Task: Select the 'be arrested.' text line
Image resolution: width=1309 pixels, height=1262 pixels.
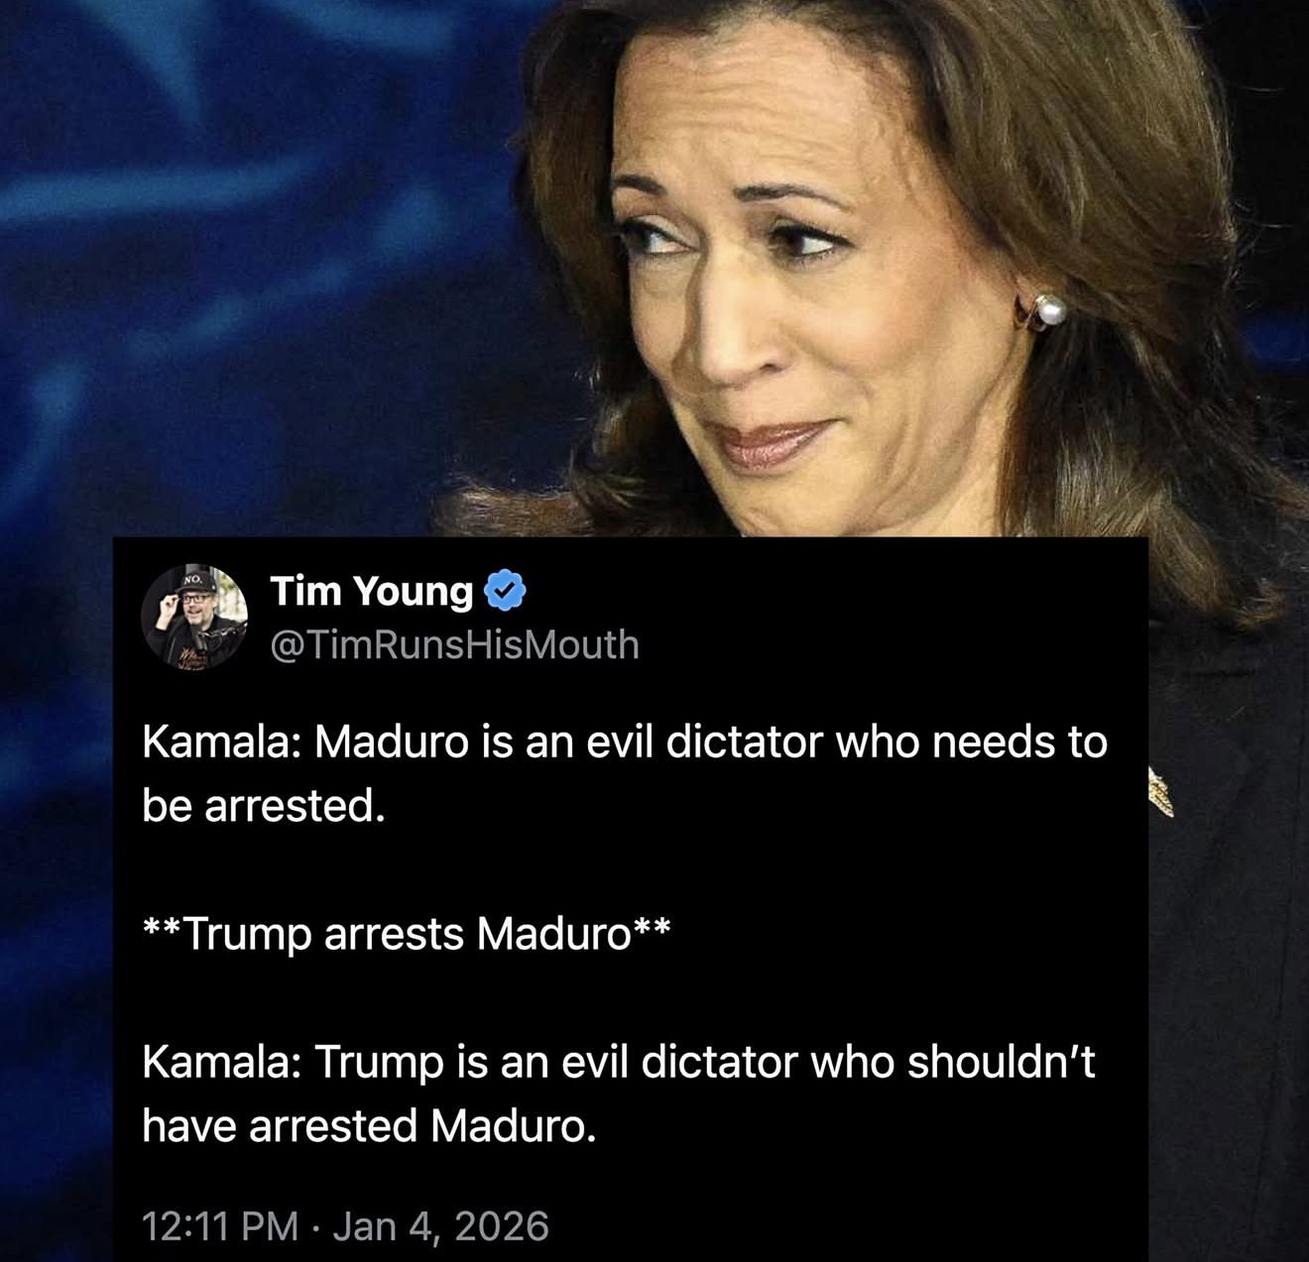Action: point(262,806)
